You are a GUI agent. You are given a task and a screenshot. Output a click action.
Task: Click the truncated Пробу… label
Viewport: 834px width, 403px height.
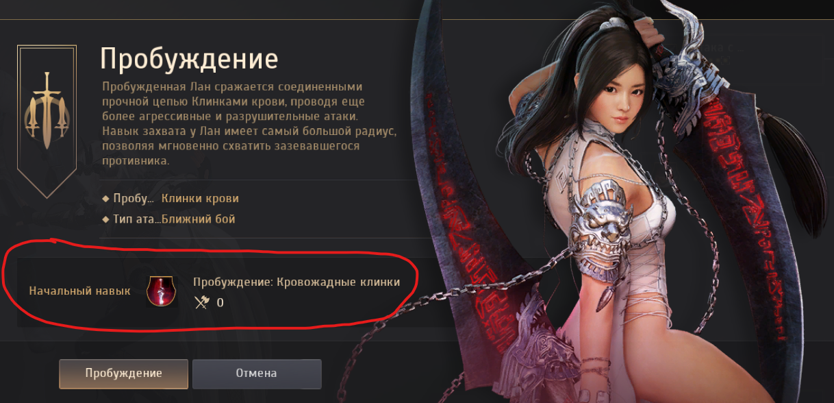(x=134, y=199)
